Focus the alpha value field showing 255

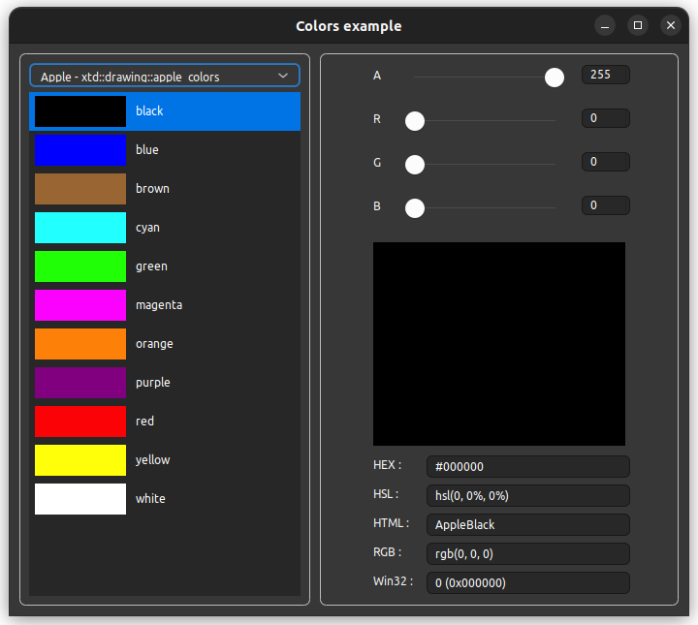605,75
